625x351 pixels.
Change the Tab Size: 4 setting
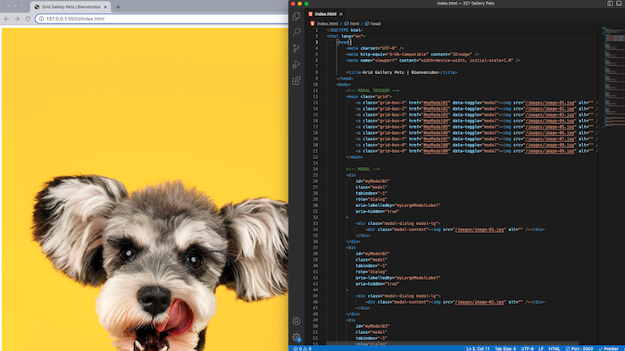tap(505, 348)
